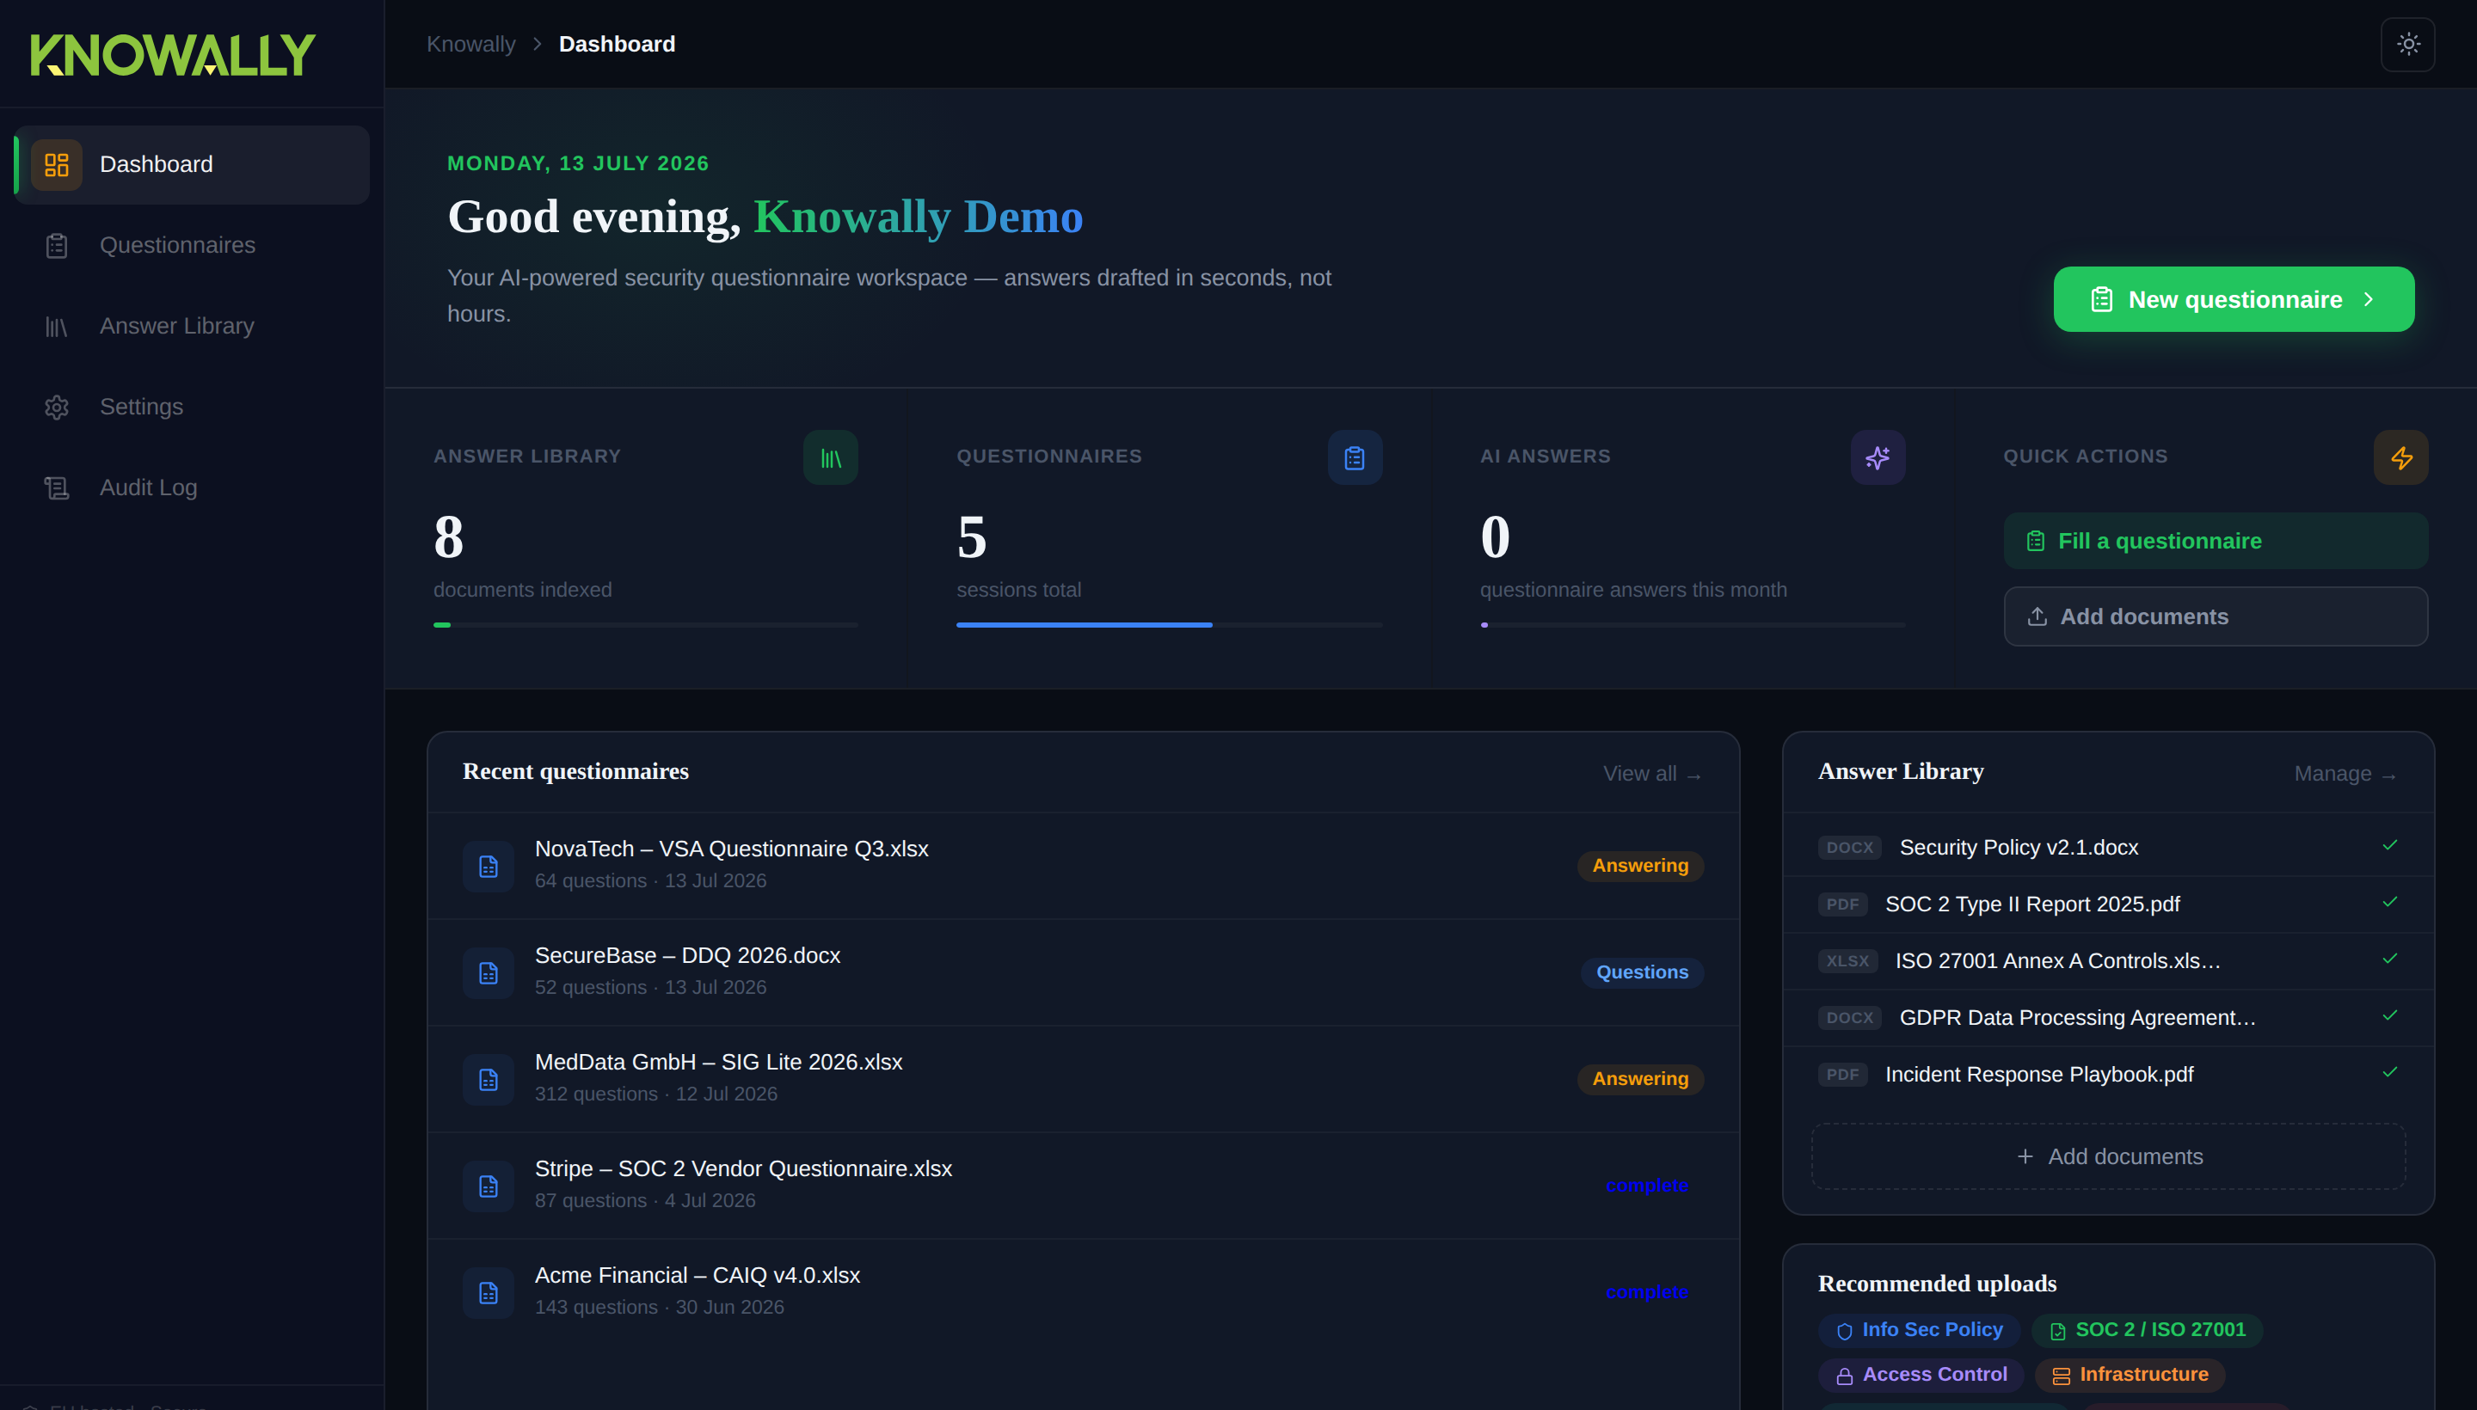Select Info Sec Policy recommended upload tag
This screenshot has width=2477, height=1410.
coord(1918,1331)
